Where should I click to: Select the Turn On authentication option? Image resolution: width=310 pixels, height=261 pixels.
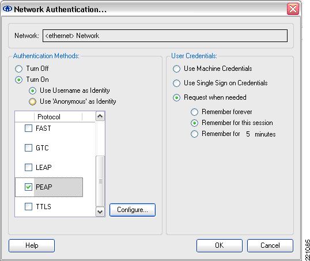(x=19, y=80)
